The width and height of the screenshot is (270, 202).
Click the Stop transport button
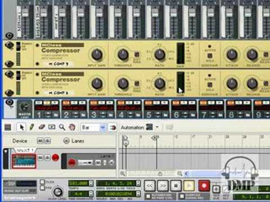(x=176, y=186)
